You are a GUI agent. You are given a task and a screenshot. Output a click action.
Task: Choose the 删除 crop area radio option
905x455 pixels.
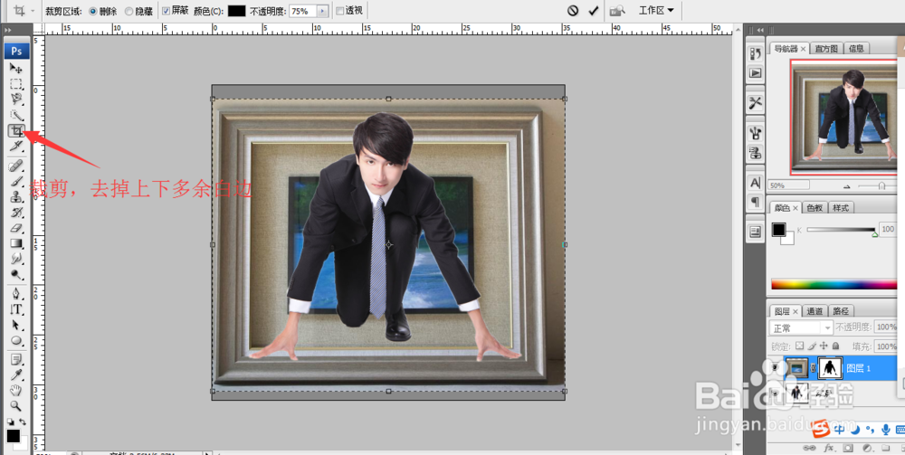92,11
